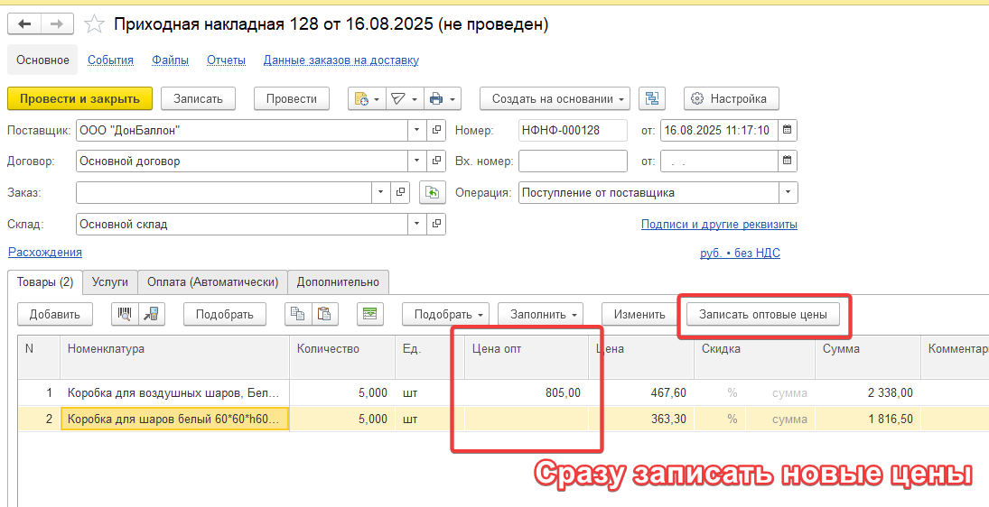Open the Договор record with open-form icon
This screenshot has height=507, width=989.
[x=436, y=161]
